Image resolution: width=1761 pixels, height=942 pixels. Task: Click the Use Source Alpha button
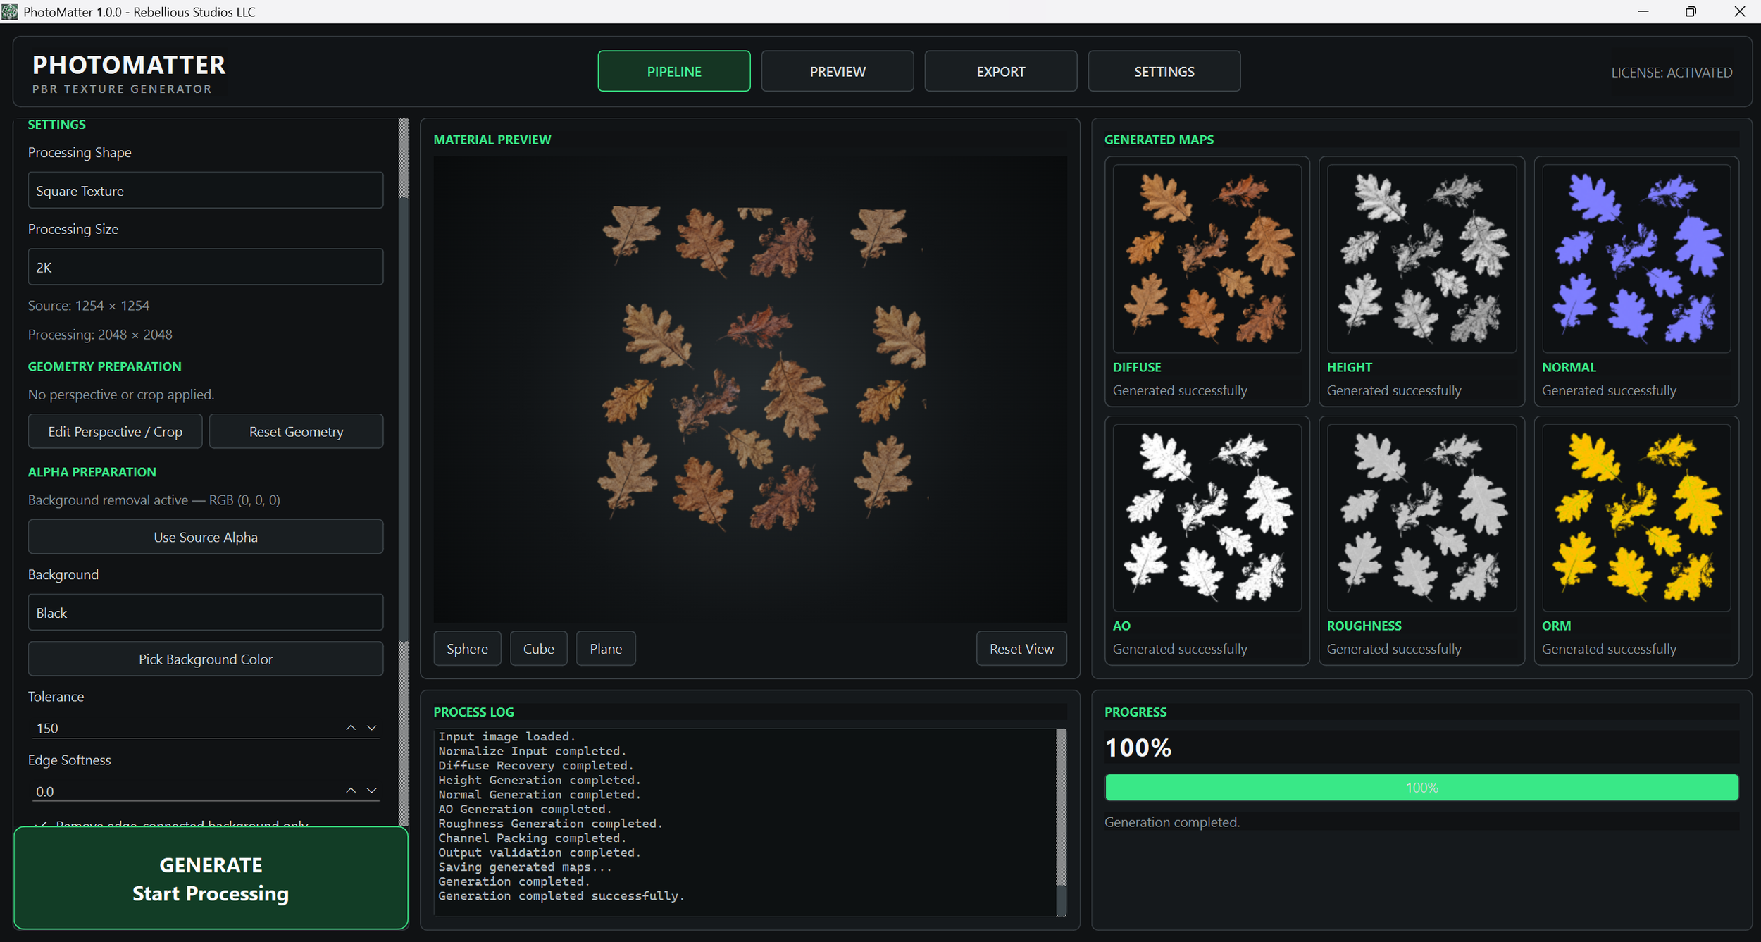click(x=206, y=537)
